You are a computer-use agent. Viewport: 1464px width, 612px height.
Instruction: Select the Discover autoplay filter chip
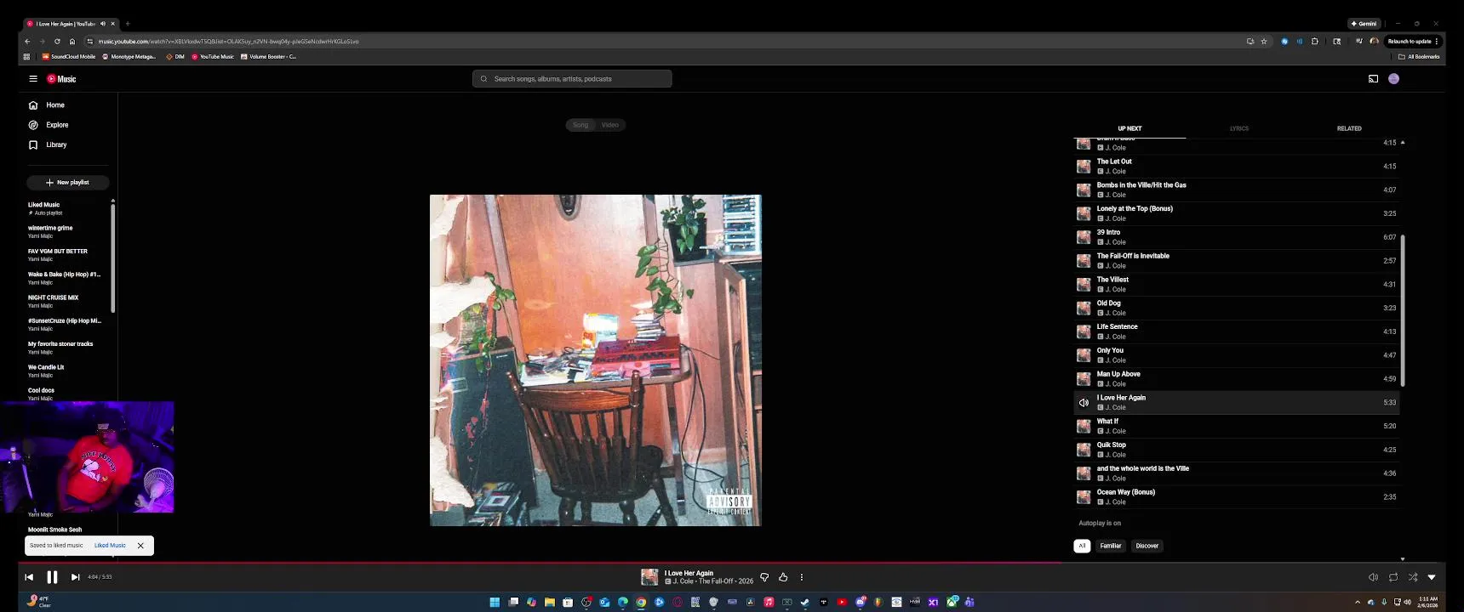1147,546
